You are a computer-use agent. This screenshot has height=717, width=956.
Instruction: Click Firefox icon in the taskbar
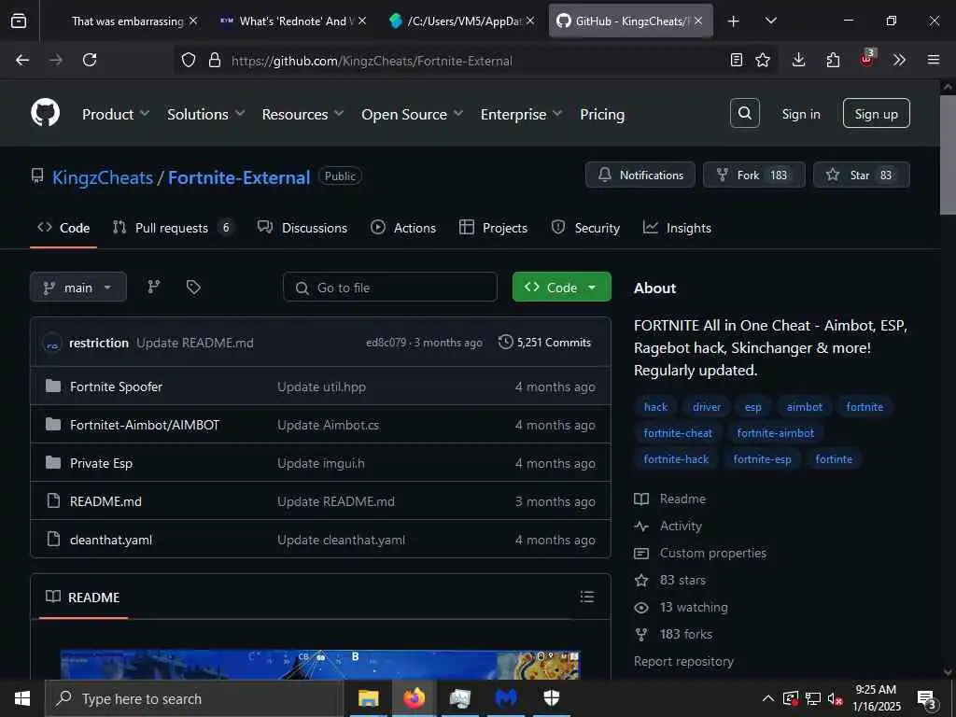pos(414,698)
